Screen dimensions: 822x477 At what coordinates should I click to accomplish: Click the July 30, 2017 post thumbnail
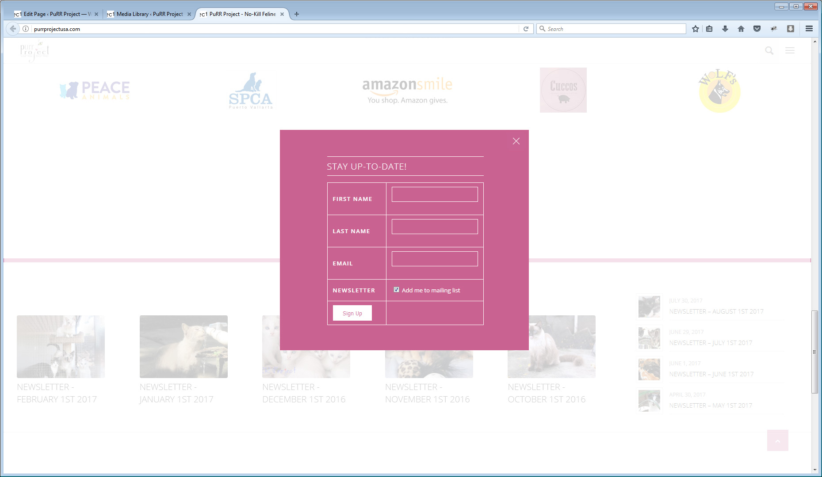[x=649, y=307]
